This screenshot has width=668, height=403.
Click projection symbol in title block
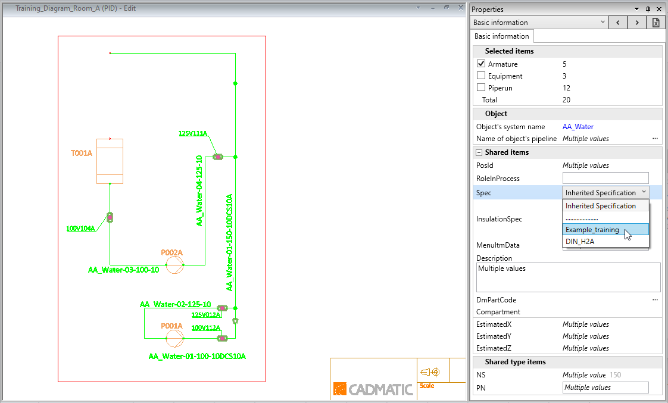(429, 372)
